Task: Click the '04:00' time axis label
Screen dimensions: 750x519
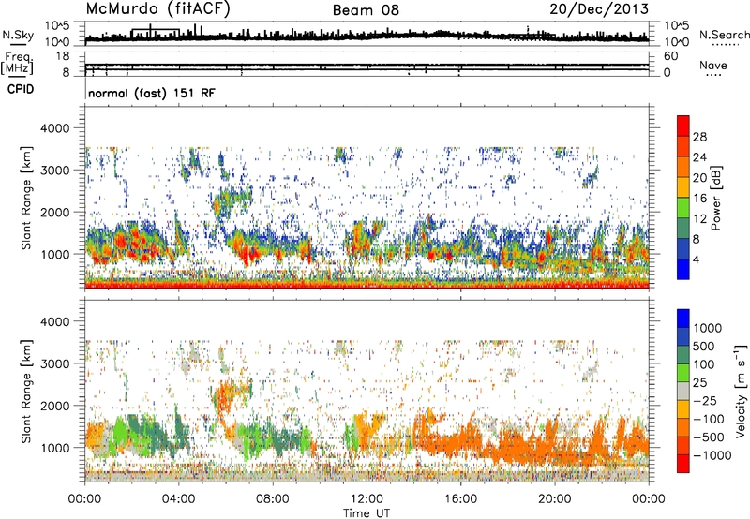Action: coord(179,499)
